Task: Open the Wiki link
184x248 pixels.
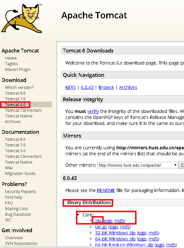Action: [9, 168]
